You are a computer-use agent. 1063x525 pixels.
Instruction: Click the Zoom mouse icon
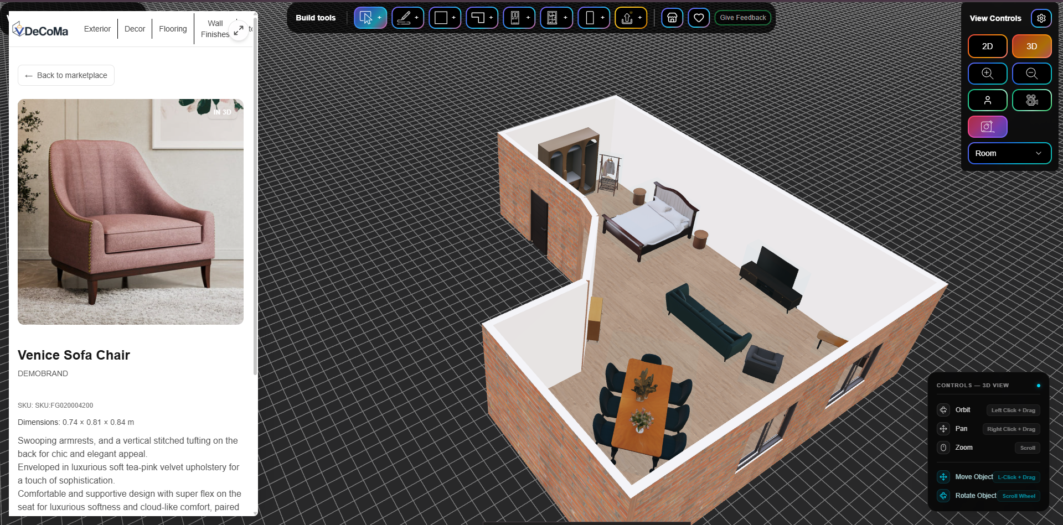click(x=943, y=448)
